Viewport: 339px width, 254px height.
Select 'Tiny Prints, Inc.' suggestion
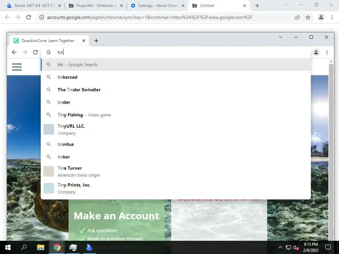(x=176, y=188)
